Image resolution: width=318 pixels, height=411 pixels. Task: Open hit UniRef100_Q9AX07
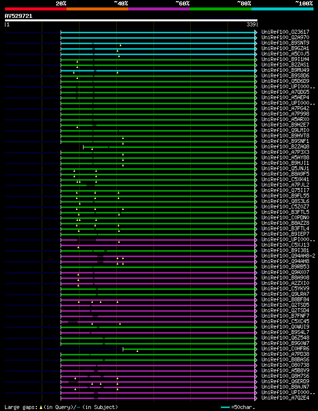tap(286, 272)
